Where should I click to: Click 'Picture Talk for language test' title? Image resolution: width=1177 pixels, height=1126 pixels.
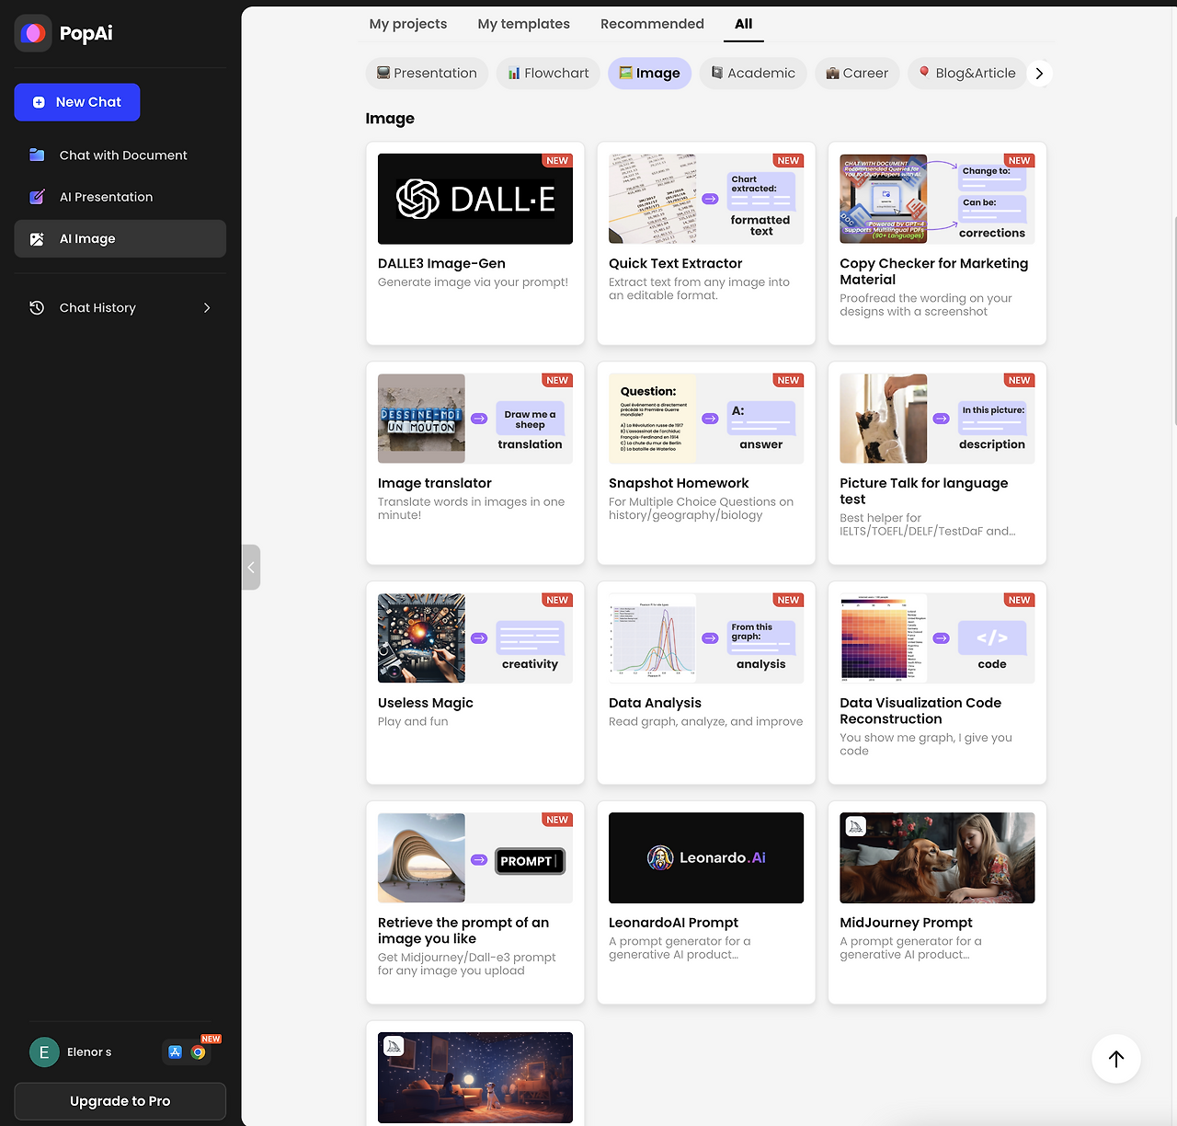924,491
